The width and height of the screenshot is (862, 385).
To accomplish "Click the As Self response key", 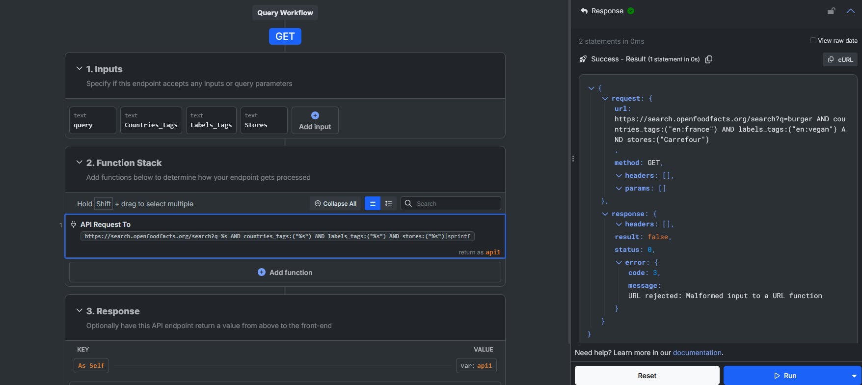I will click(x=91, y=365).
